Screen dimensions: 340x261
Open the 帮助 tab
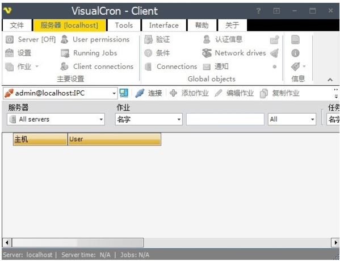click(202, 25)
